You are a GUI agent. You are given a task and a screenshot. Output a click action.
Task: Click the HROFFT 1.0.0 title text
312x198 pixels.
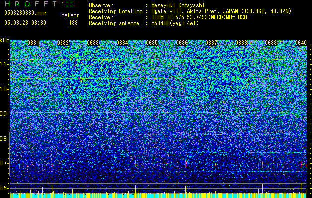pos(39,4)
